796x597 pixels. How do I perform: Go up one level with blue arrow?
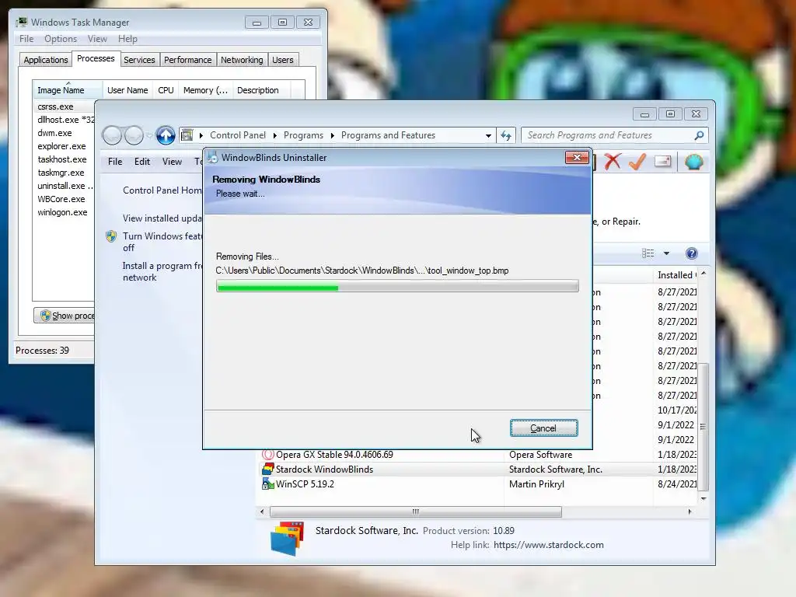[x=166, y=135]
